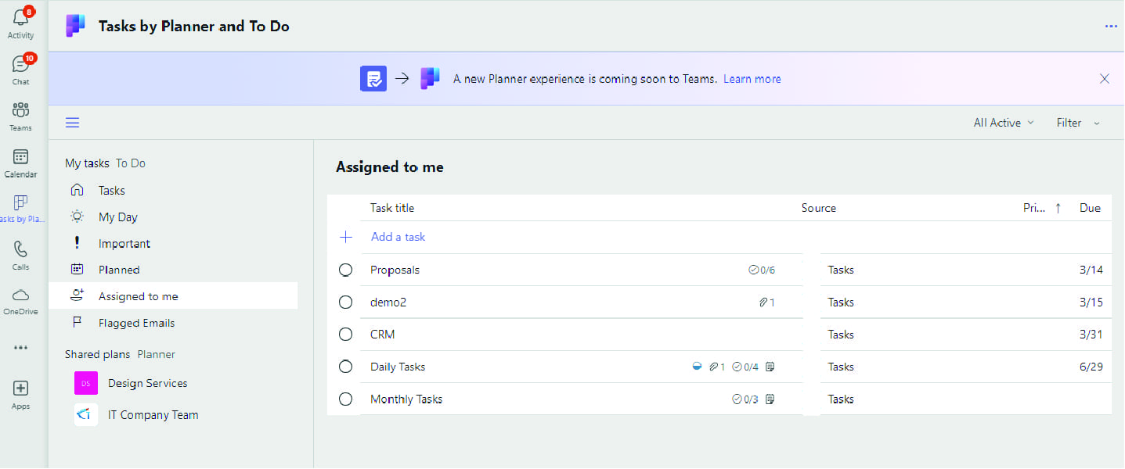Open the Monthly Tasks title

click(x=406, y=399)
